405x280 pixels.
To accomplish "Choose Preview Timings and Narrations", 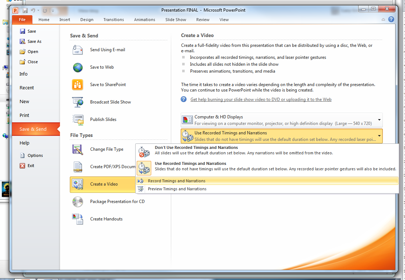I will (267, 189).
